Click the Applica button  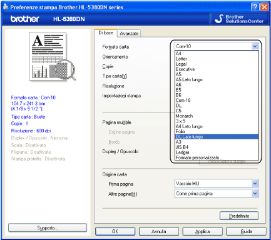click(202, 231)
